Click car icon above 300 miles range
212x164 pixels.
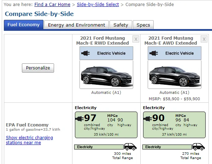click(x=130, y=147)
